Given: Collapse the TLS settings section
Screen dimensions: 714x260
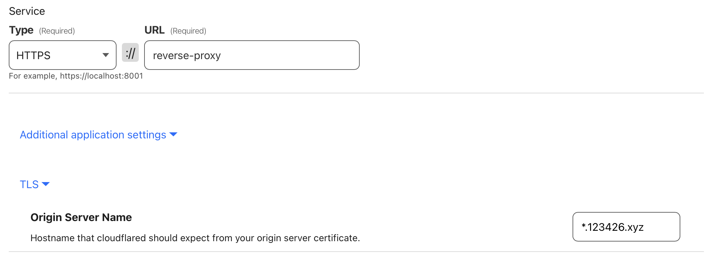Looking at the screenshot, I should click(x=35, y=184).
